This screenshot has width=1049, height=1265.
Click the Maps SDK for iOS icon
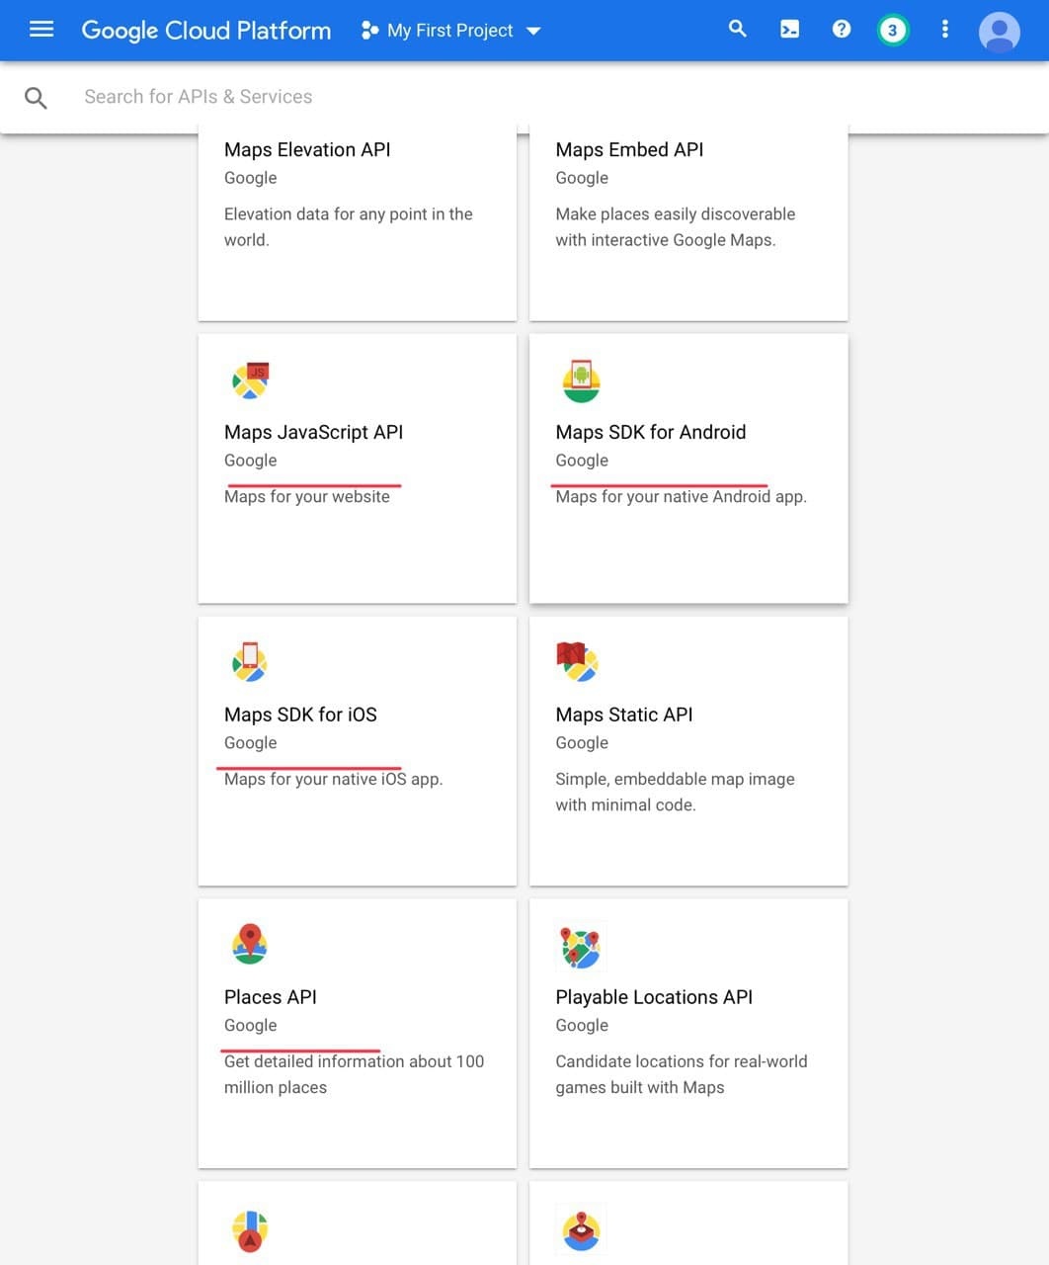250,662
